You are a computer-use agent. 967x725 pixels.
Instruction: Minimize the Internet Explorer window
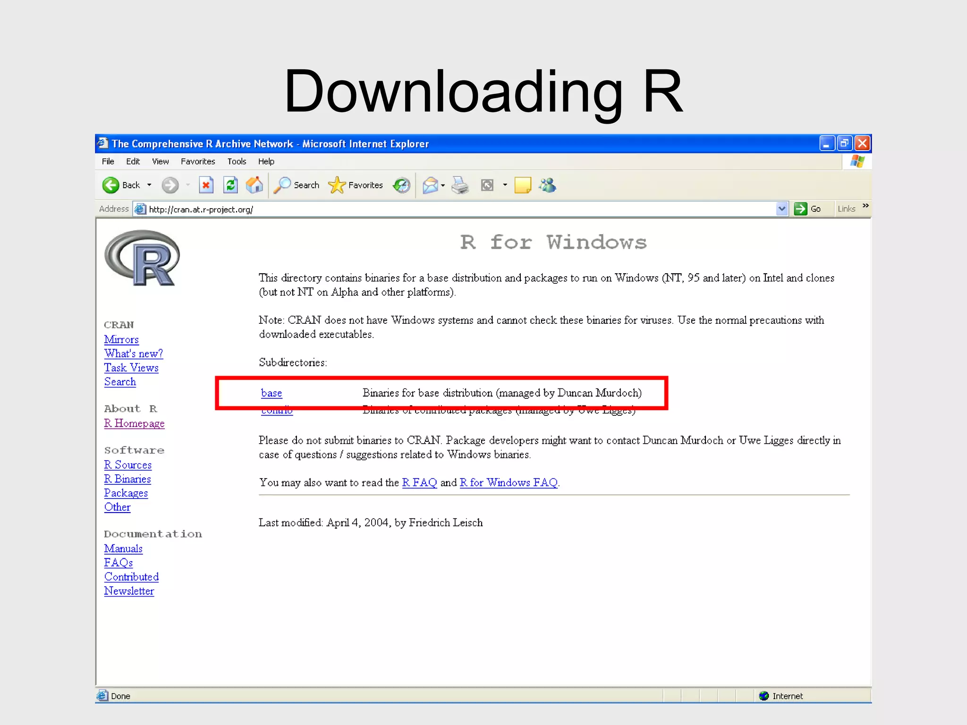(x=827, y=143)
